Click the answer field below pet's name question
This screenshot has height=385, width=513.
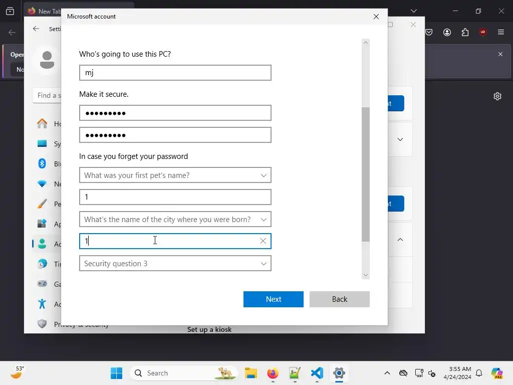tap(175, 197)
